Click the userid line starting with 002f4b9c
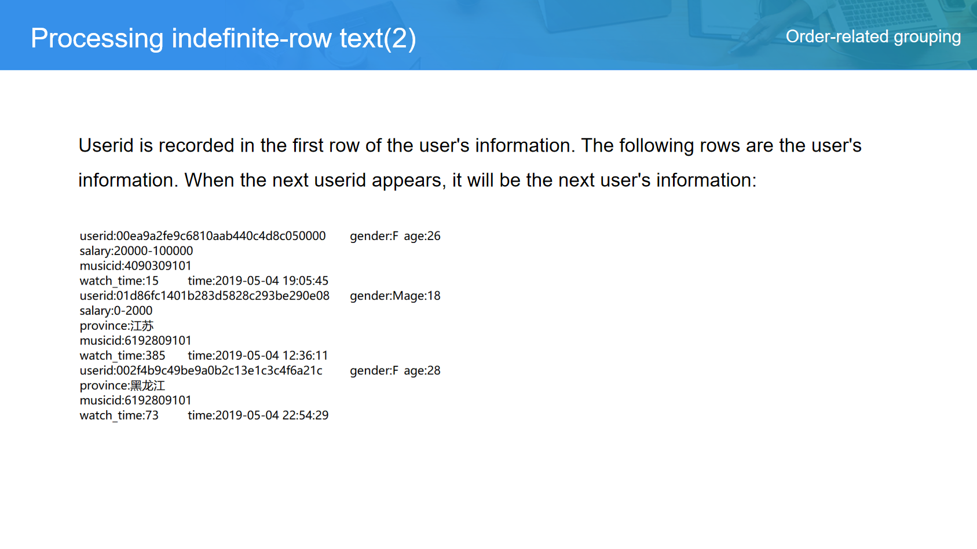977x549 pixels. (x=201, y=370)
